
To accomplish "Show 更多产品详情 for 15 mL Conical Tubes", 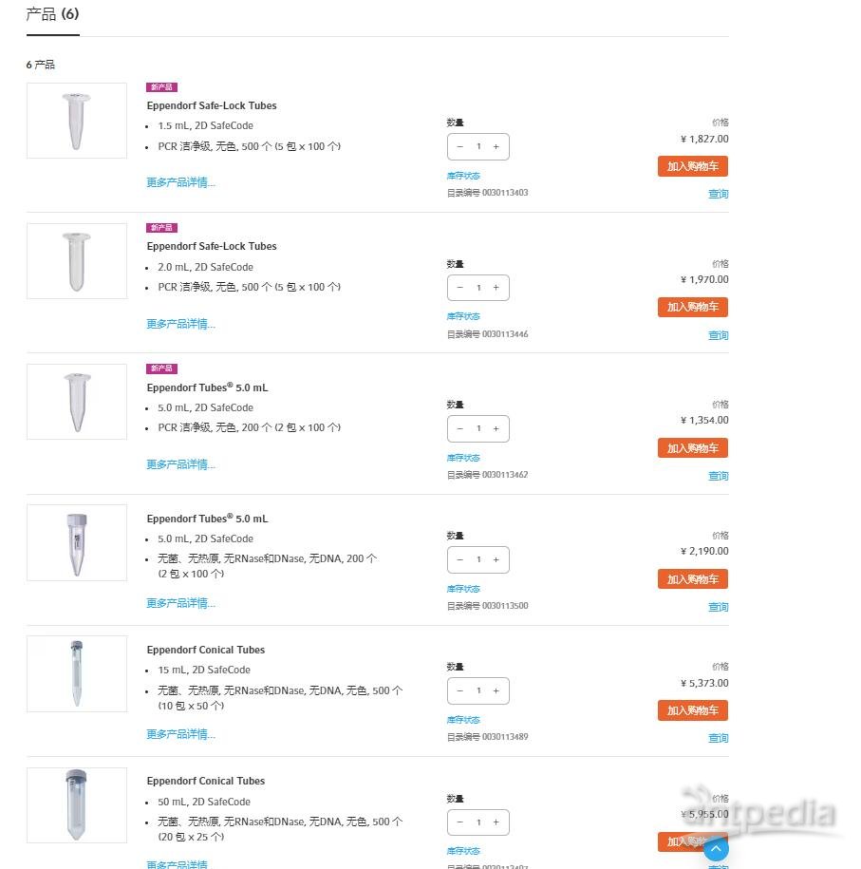I will pos(180,734).
